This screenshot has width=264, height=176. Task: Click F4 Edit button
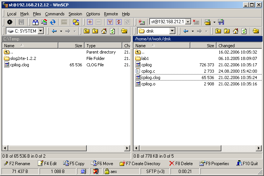47,164
